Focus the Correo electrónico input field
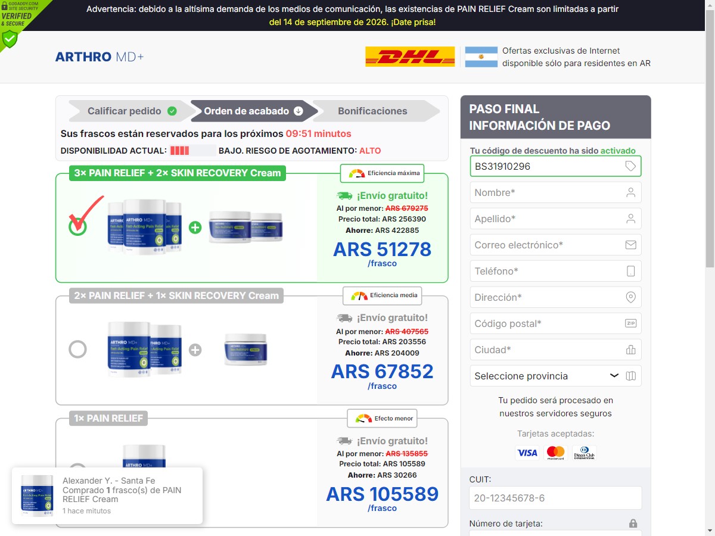715x536 pixels. pyautogui.click(x=555, y=245)
